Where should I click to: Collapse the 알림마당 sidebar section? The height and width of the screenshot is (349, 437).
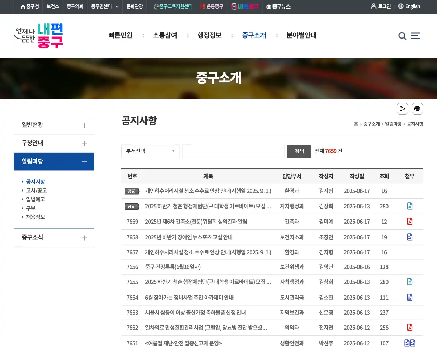tap(54, 162)
